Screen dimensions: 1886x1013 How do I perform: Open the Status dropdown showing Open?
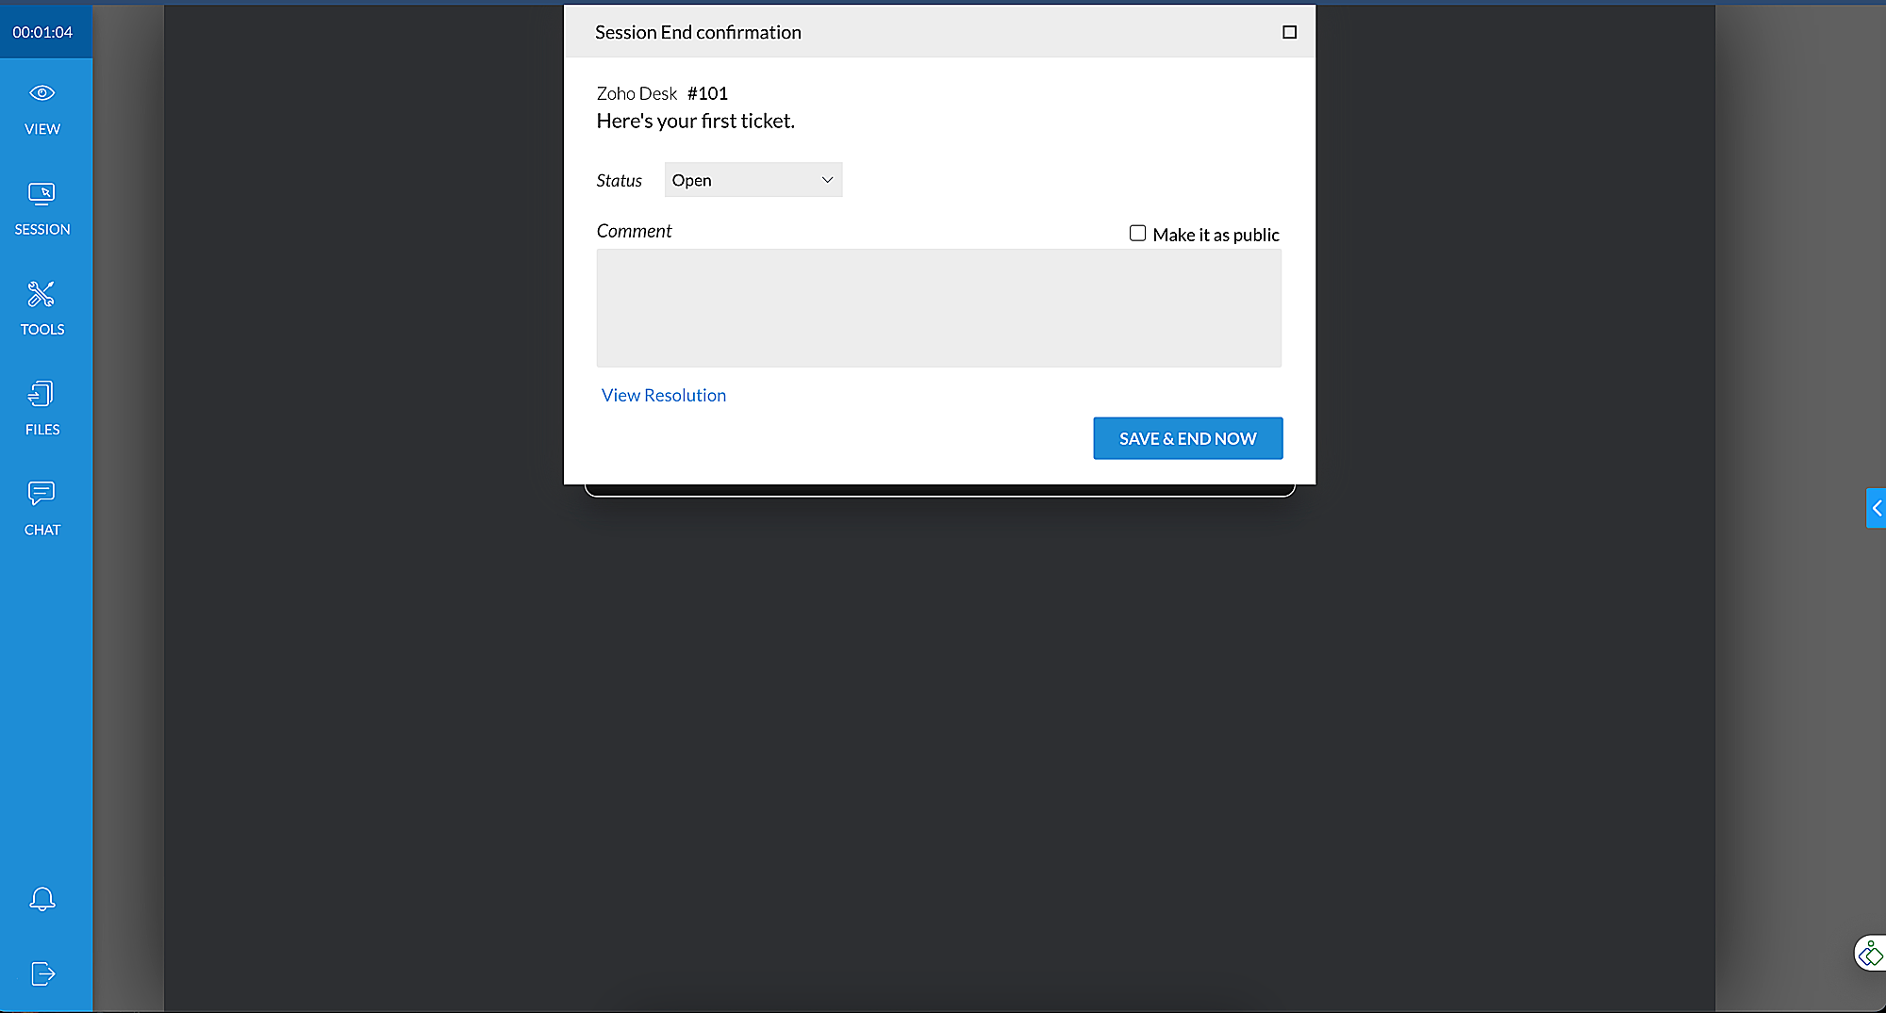[x=753, y=180]
